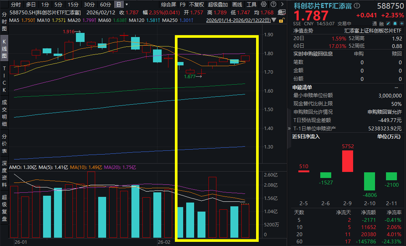Click the 超级叠加 button
406x246 pixels.
pos(218,5)
